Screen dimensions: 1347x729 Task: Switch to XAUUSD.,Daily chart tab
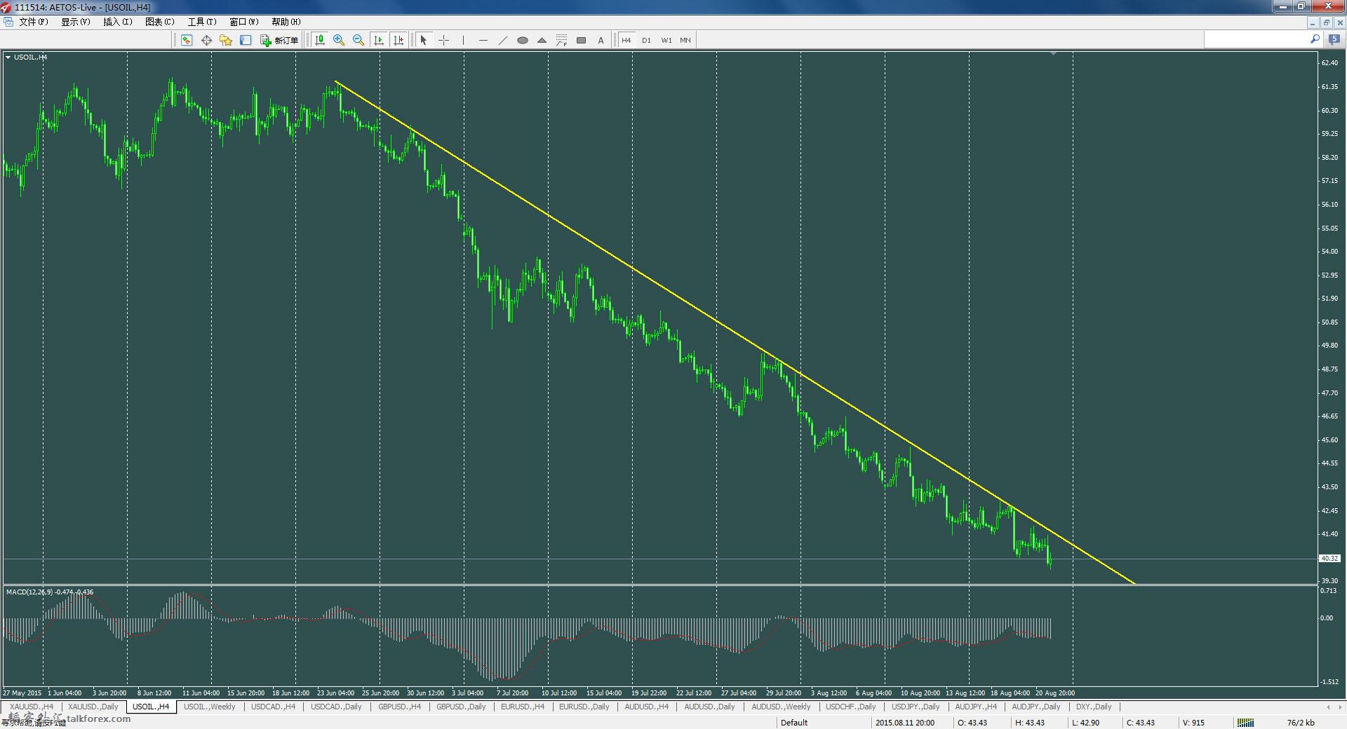pos(93,707)
